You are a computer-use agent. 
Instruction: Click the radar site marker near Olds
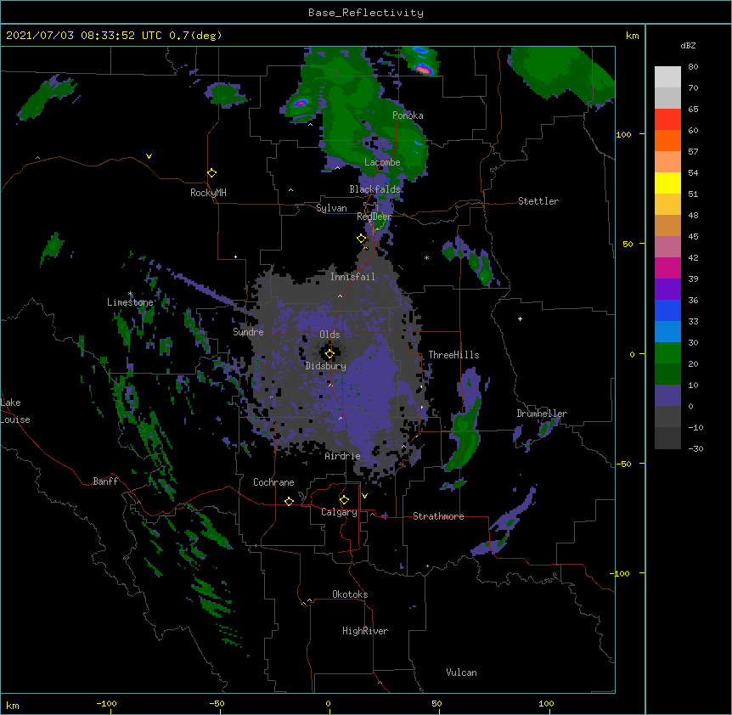(329, 354)
